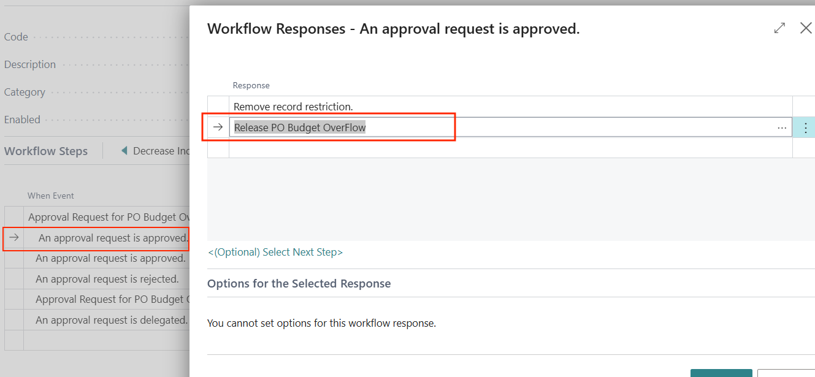Image resolution: width=815 pixels, height=377 pixels.
Task: Click the Response column header
Action: (x=251, y=85)
